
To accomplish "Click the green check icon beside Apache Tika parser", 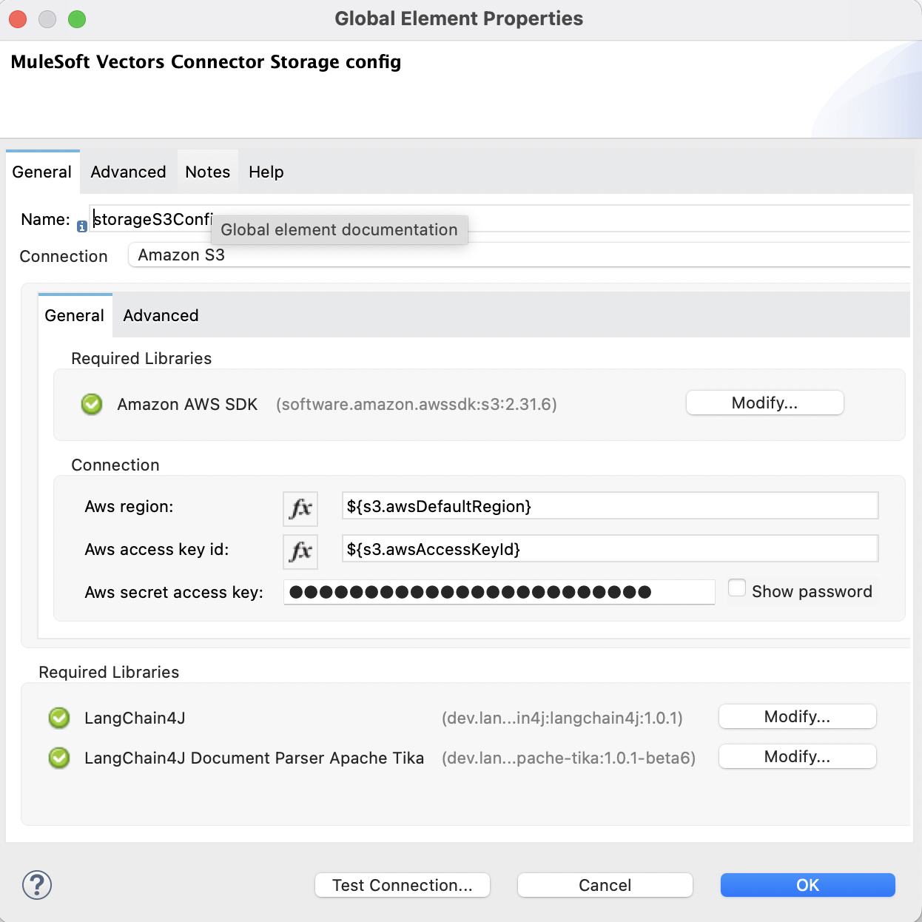I will (x=59, y=758).
